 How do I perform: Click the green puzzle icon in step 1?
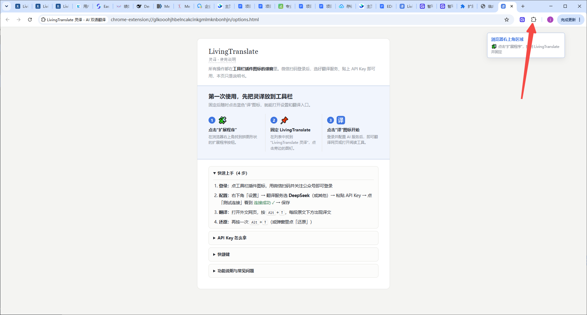pyautogui.click(x=223, y=120)
